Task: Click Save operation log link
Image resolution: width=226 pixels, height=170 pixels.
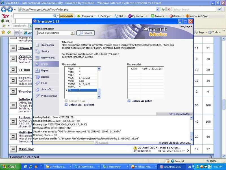Action: coord(181,114)
